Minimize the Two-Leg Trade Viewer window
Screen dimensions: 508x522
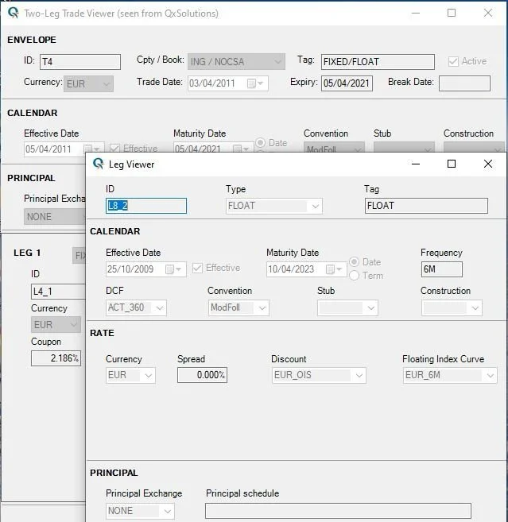[416, 13]
